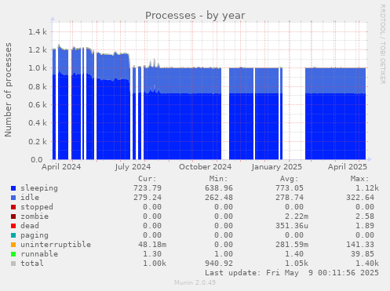Click zombie average value 2.22m
The height and width of the screenshot is (291, 390).
click(x=297, y=216)
